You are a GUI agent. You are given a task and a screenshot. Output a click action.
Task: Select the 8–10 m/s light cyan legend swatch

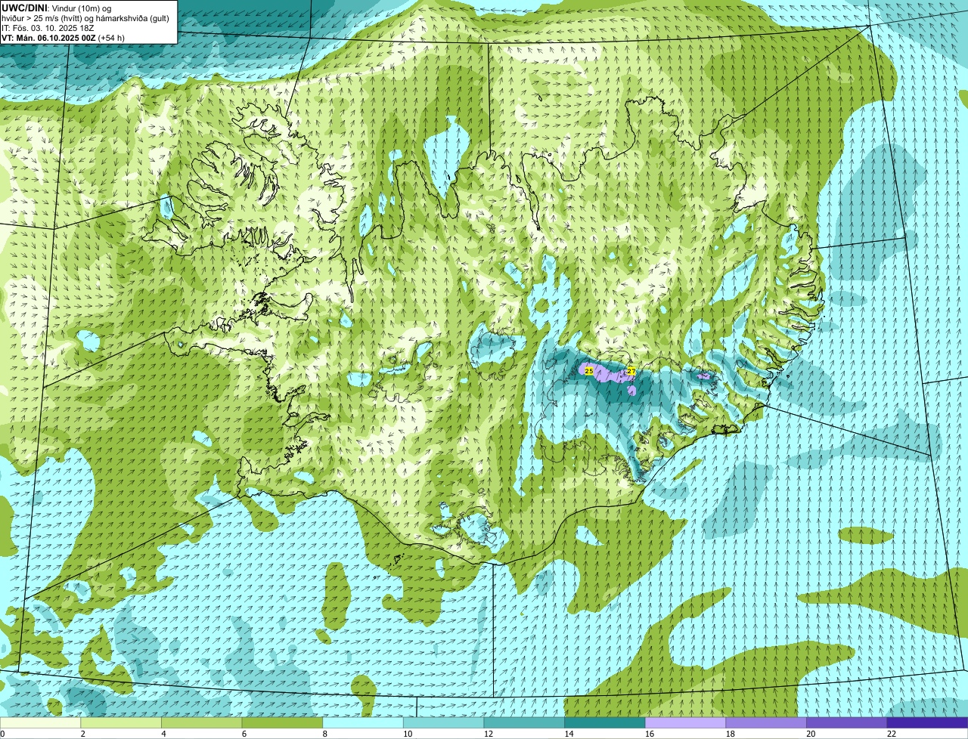(363, 722)
